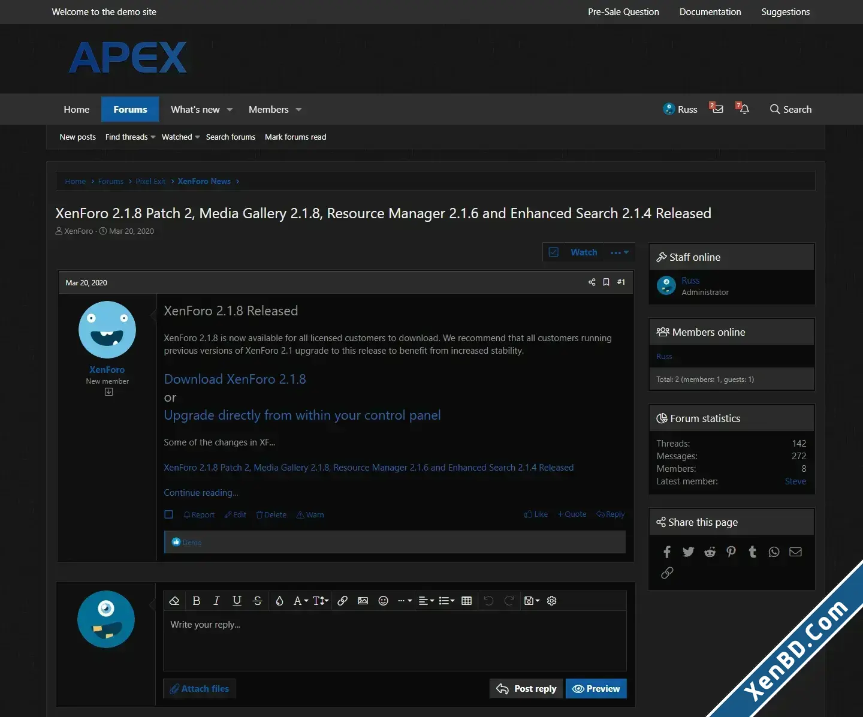
Task: Open text color droplet picker
Action: tap(279, 601)
